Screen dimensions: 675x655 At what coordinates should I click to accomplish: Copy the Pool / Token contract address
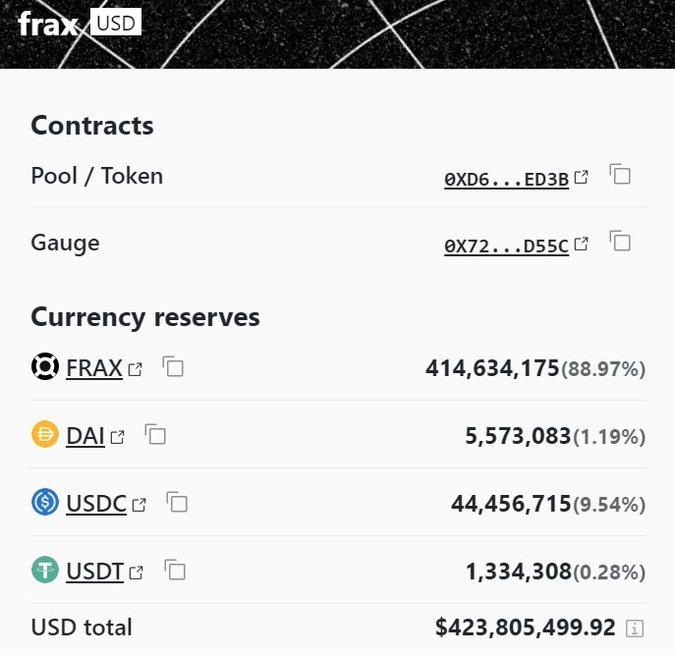pyautogui.click(x=620, y=176)
